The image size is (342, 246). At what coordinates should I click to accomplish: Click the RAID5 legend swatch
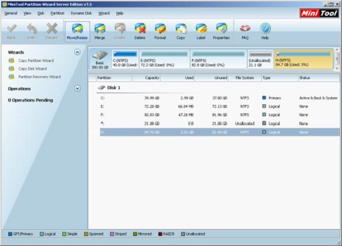click(x=160, y=234)
